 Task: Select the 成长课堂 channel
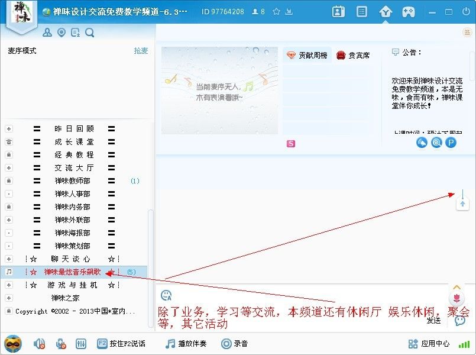pos(74,142)
